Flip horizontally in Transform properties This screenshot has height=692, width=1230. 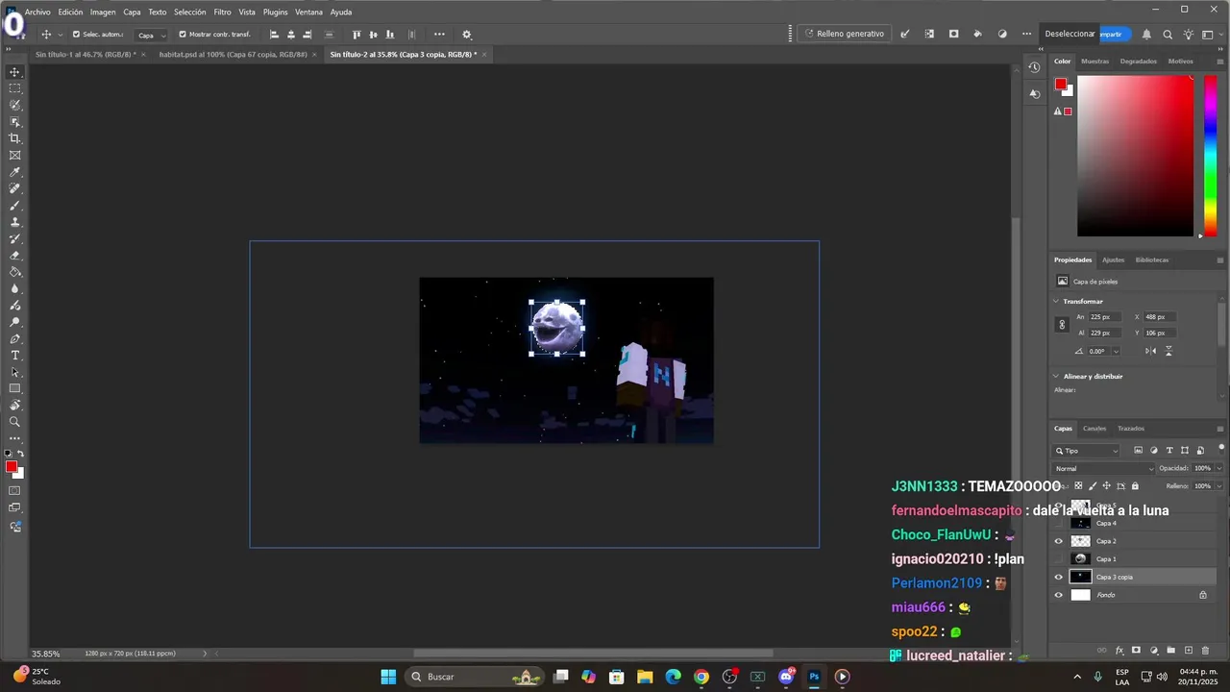coord(1150,351)
